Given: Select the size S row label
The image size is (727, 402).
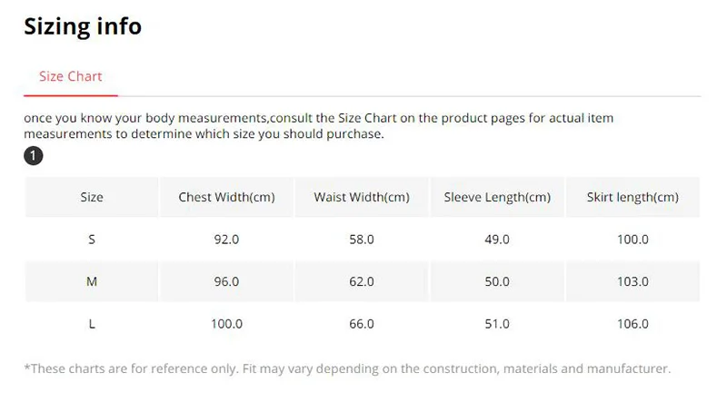Looking at the screenshot, I should click(92, 240).
